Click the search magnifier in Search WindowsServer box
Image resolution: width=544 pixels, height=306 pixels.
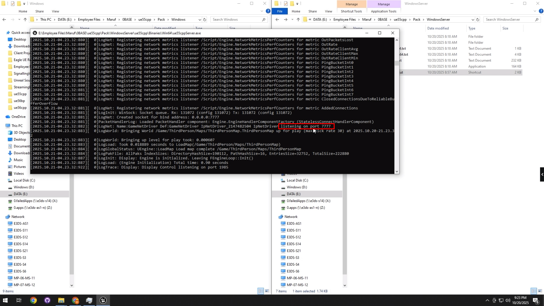click(x=537, y=20)
